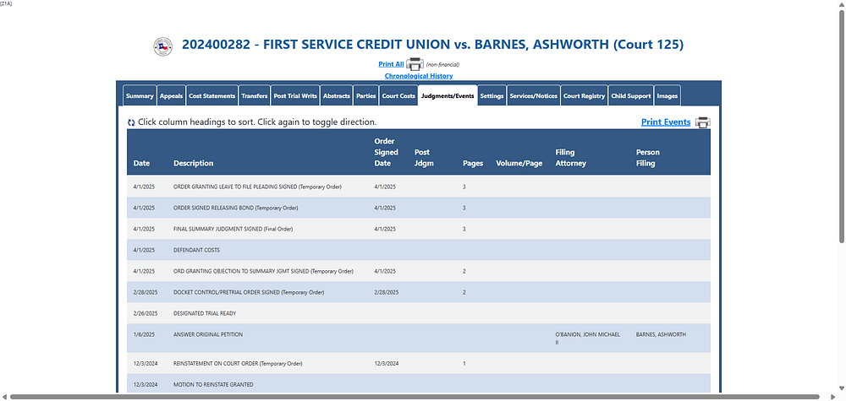Switch to the Child Support tab
The height and width of the screenshot is (401, 846).
coord(631,95)
